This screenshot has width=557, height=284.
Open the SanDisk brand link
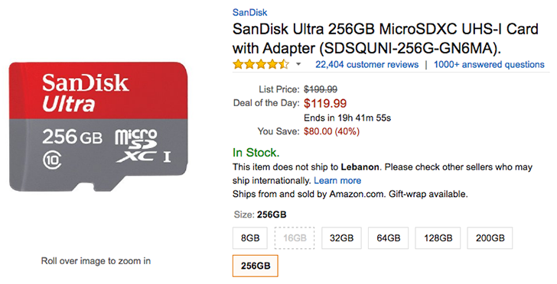point(249,12)
